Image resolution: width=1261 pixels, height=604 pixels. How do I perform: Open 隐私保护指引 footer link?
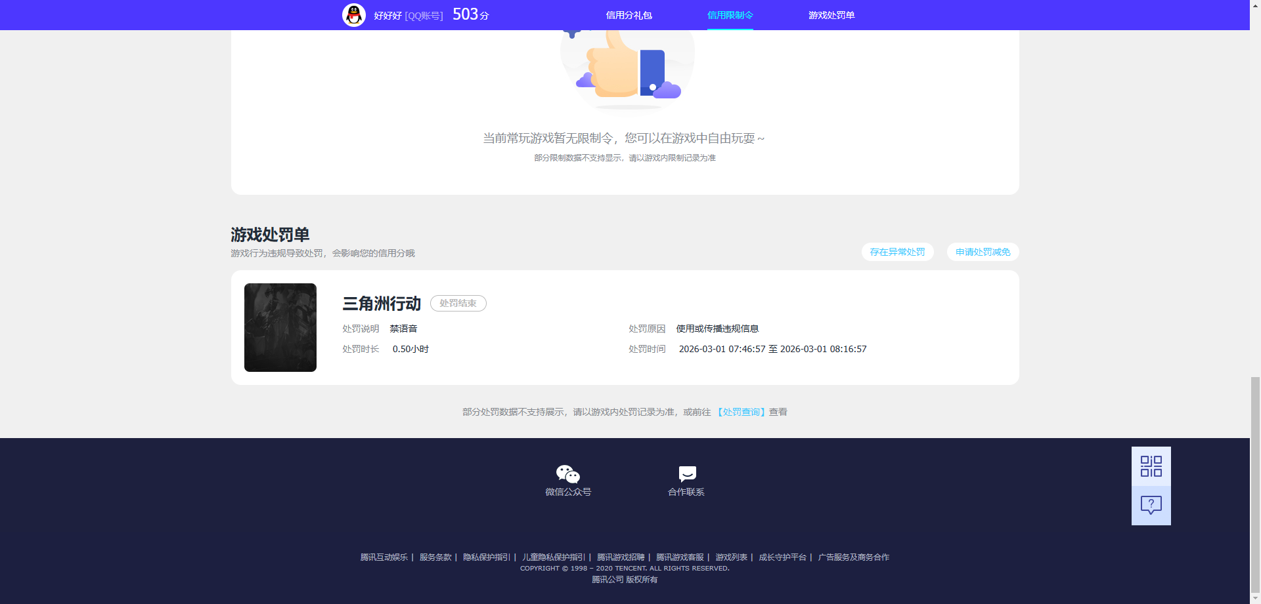point(487,557)
